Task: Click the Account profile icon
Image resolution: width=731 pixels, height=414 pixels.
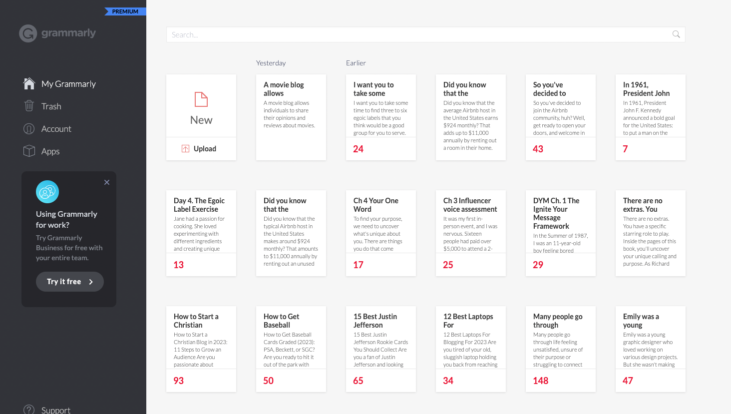Action: (29, 128)
